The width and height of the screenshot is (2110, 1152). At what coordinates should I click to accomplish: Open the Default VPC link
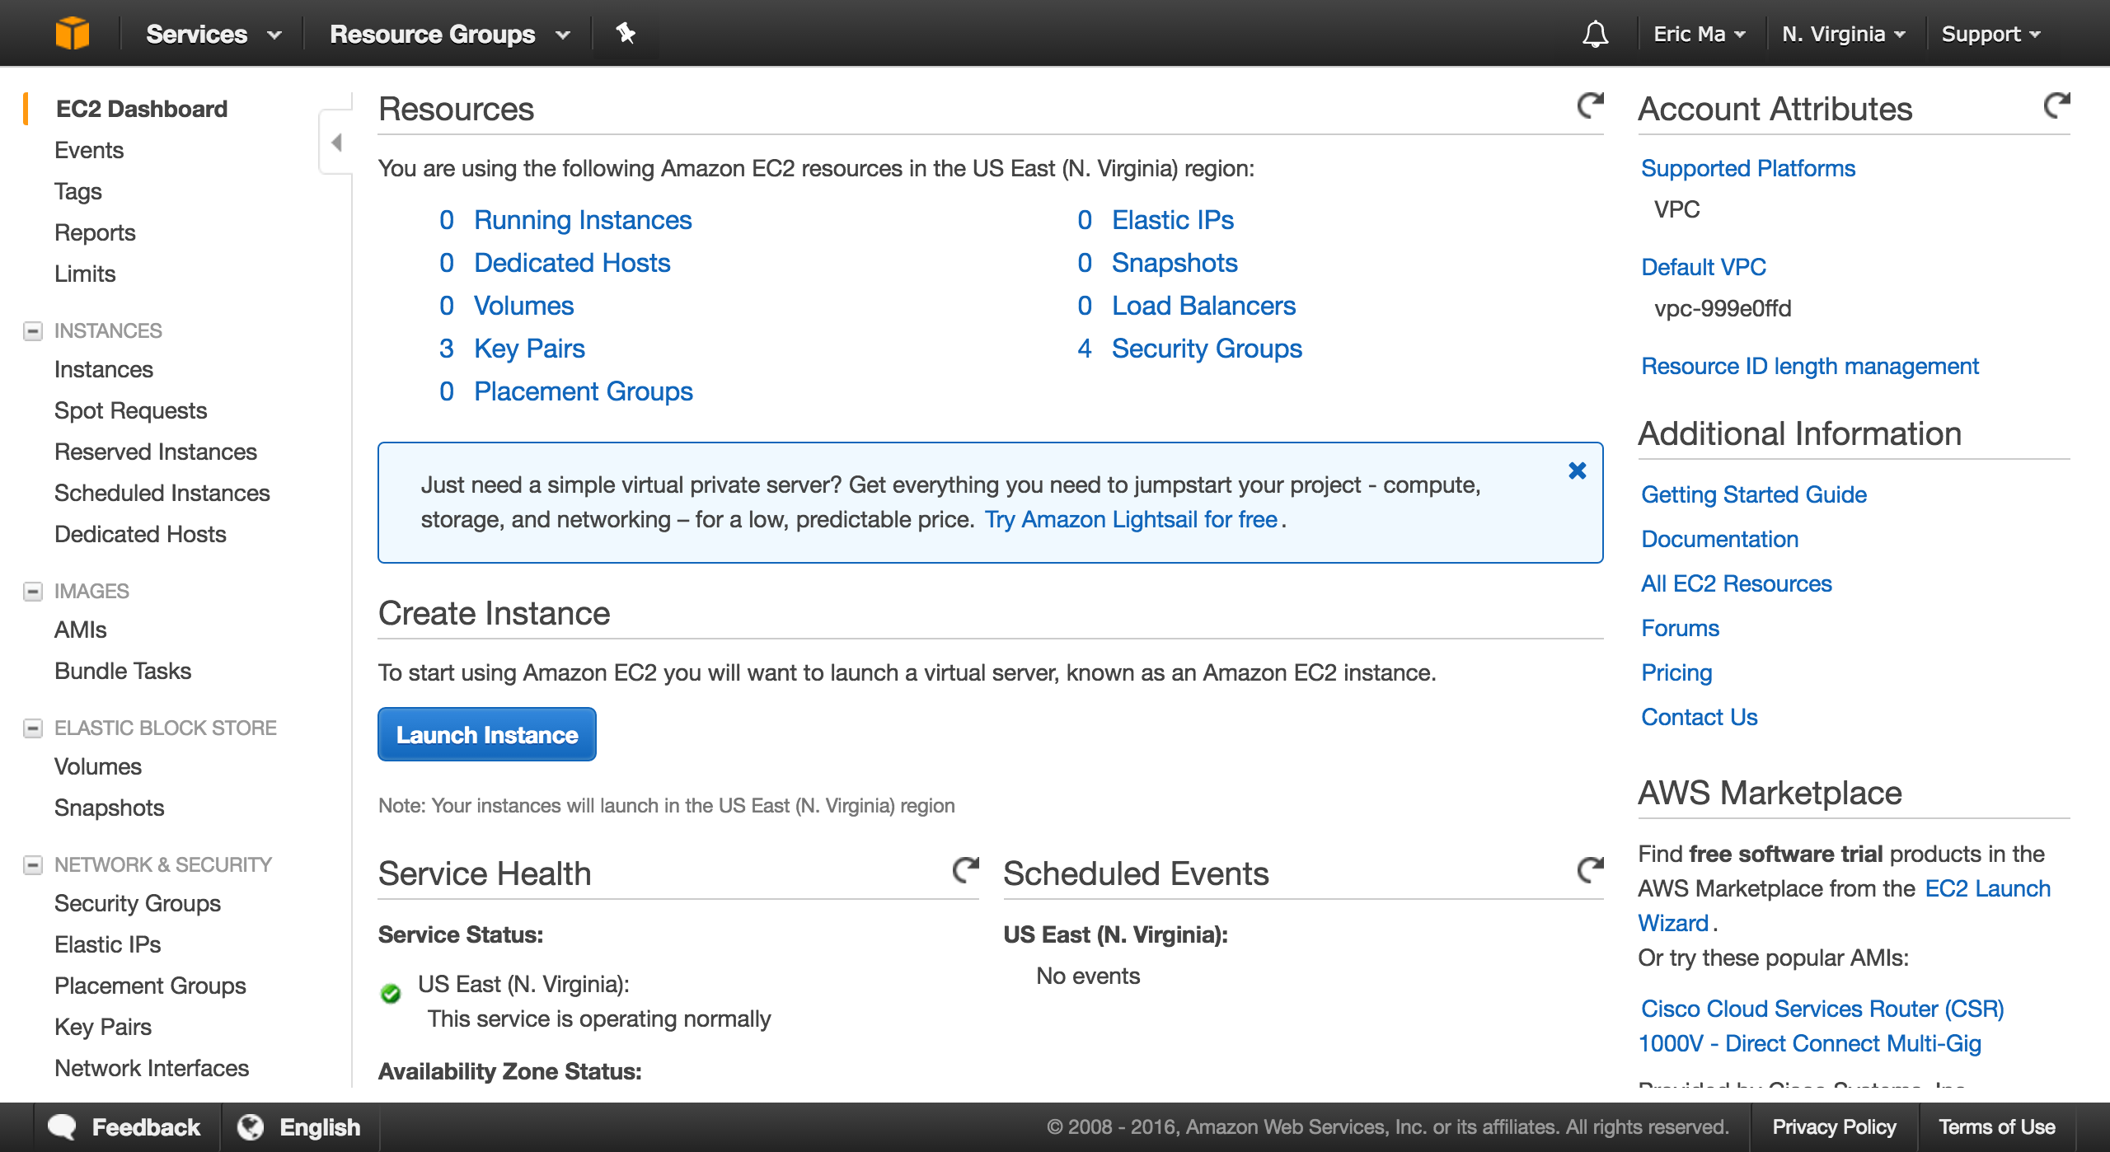coord(1704,267)
